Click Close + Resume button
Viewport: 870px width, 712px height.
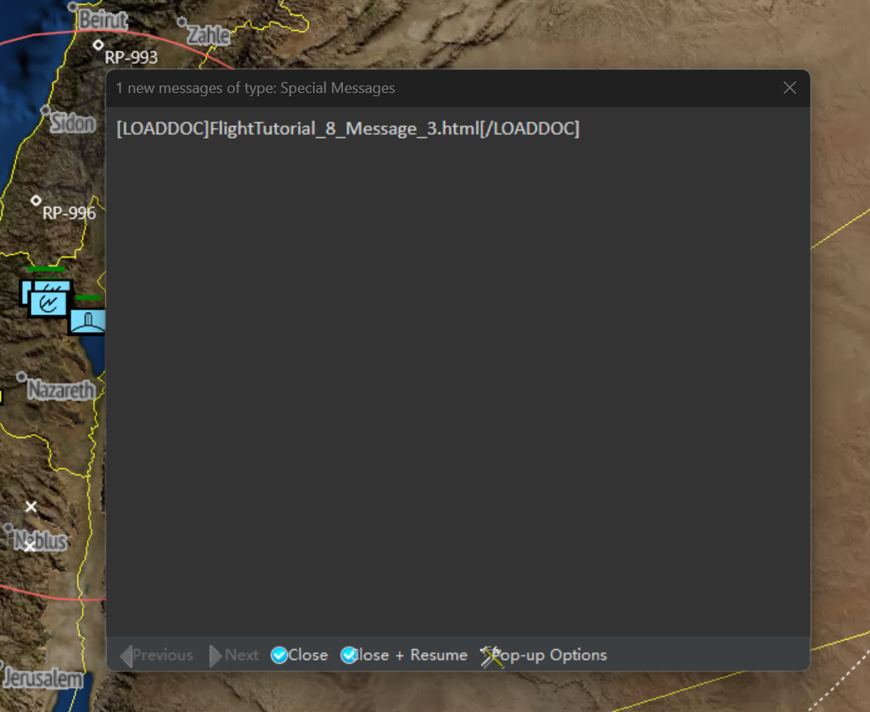coord(404,655)
